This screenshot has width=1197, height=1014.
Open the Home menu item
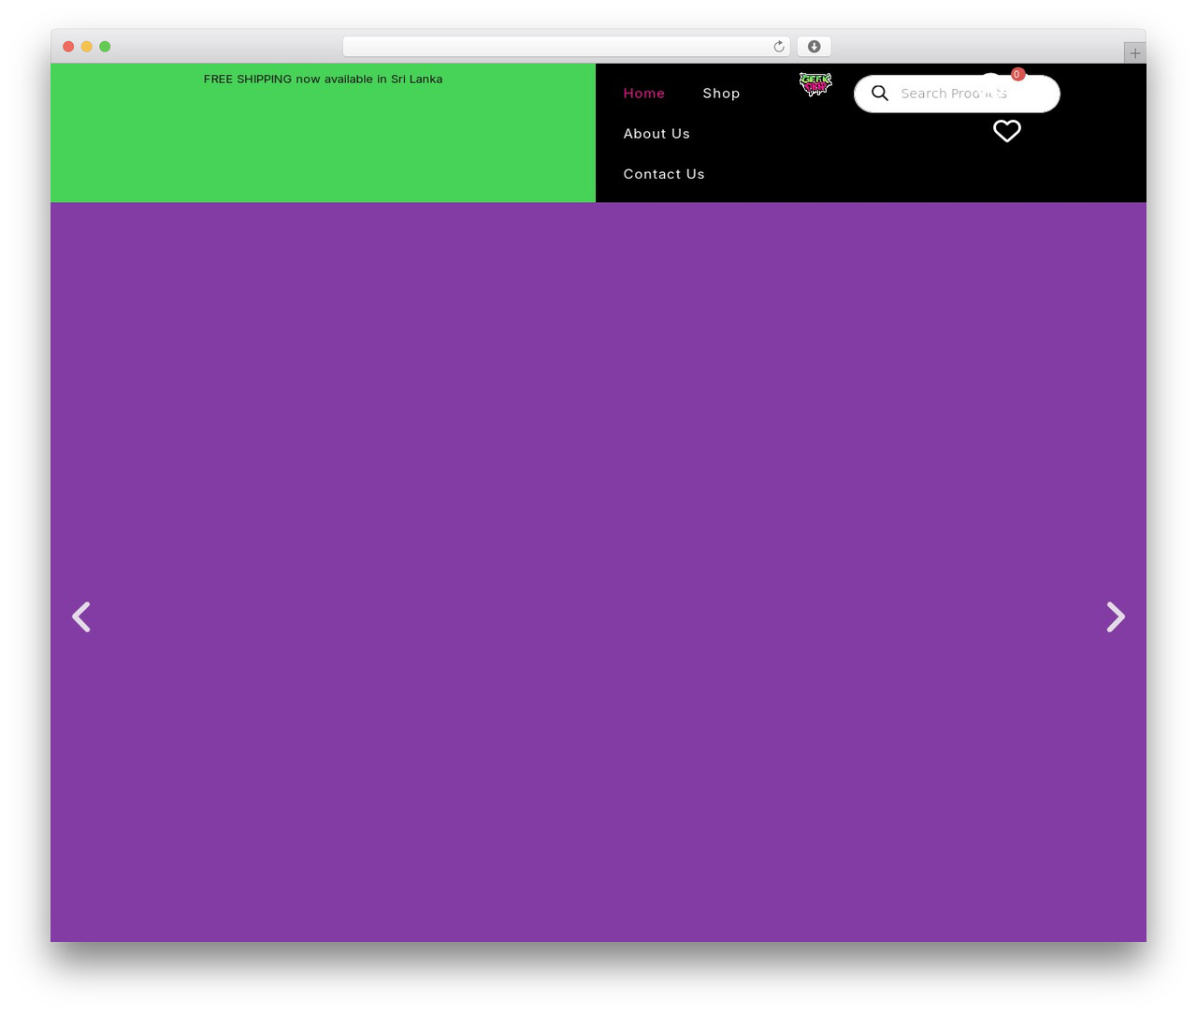coord(644,94)
